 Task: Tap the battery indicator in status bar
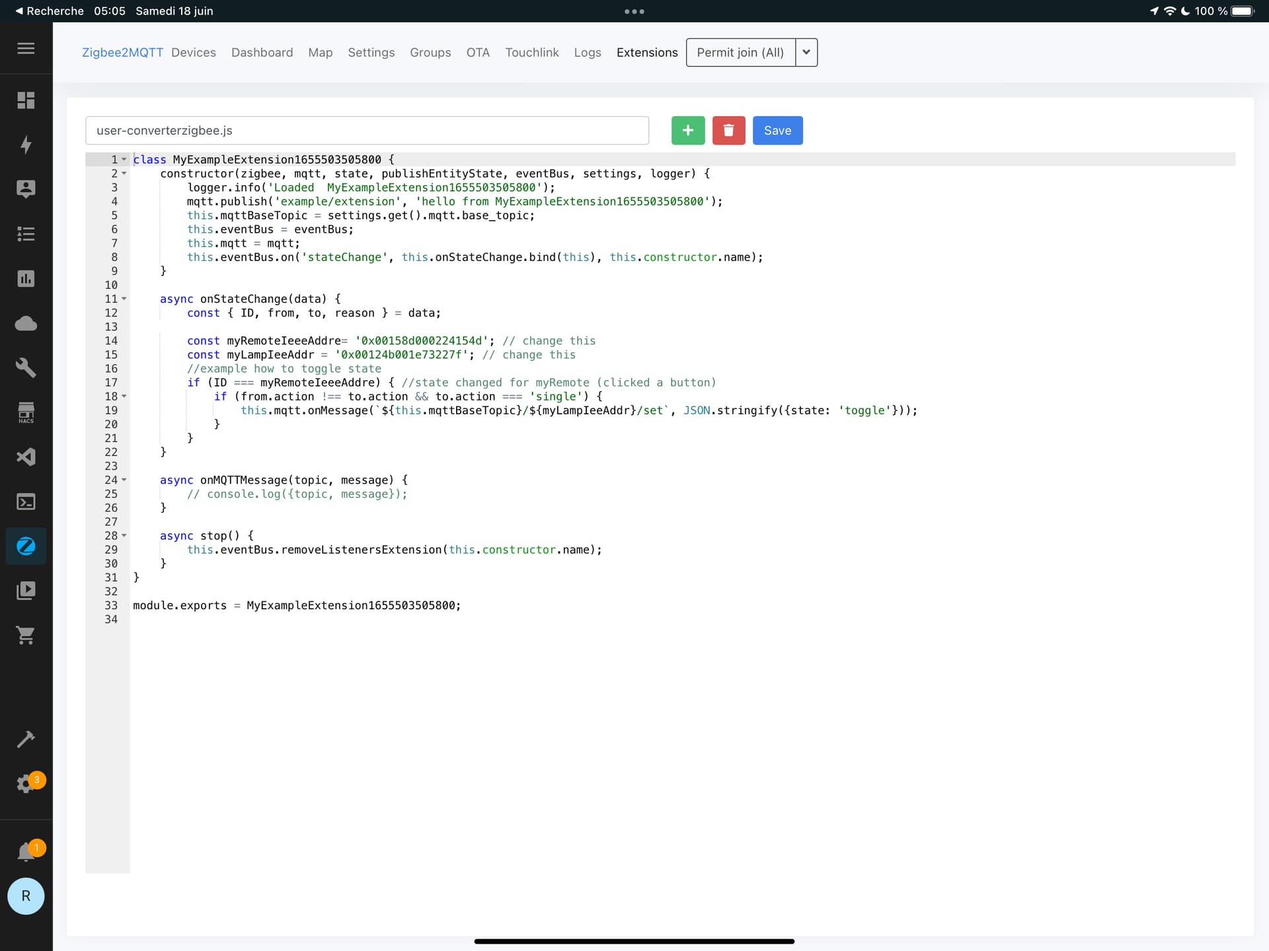(x=1243, y=11)
